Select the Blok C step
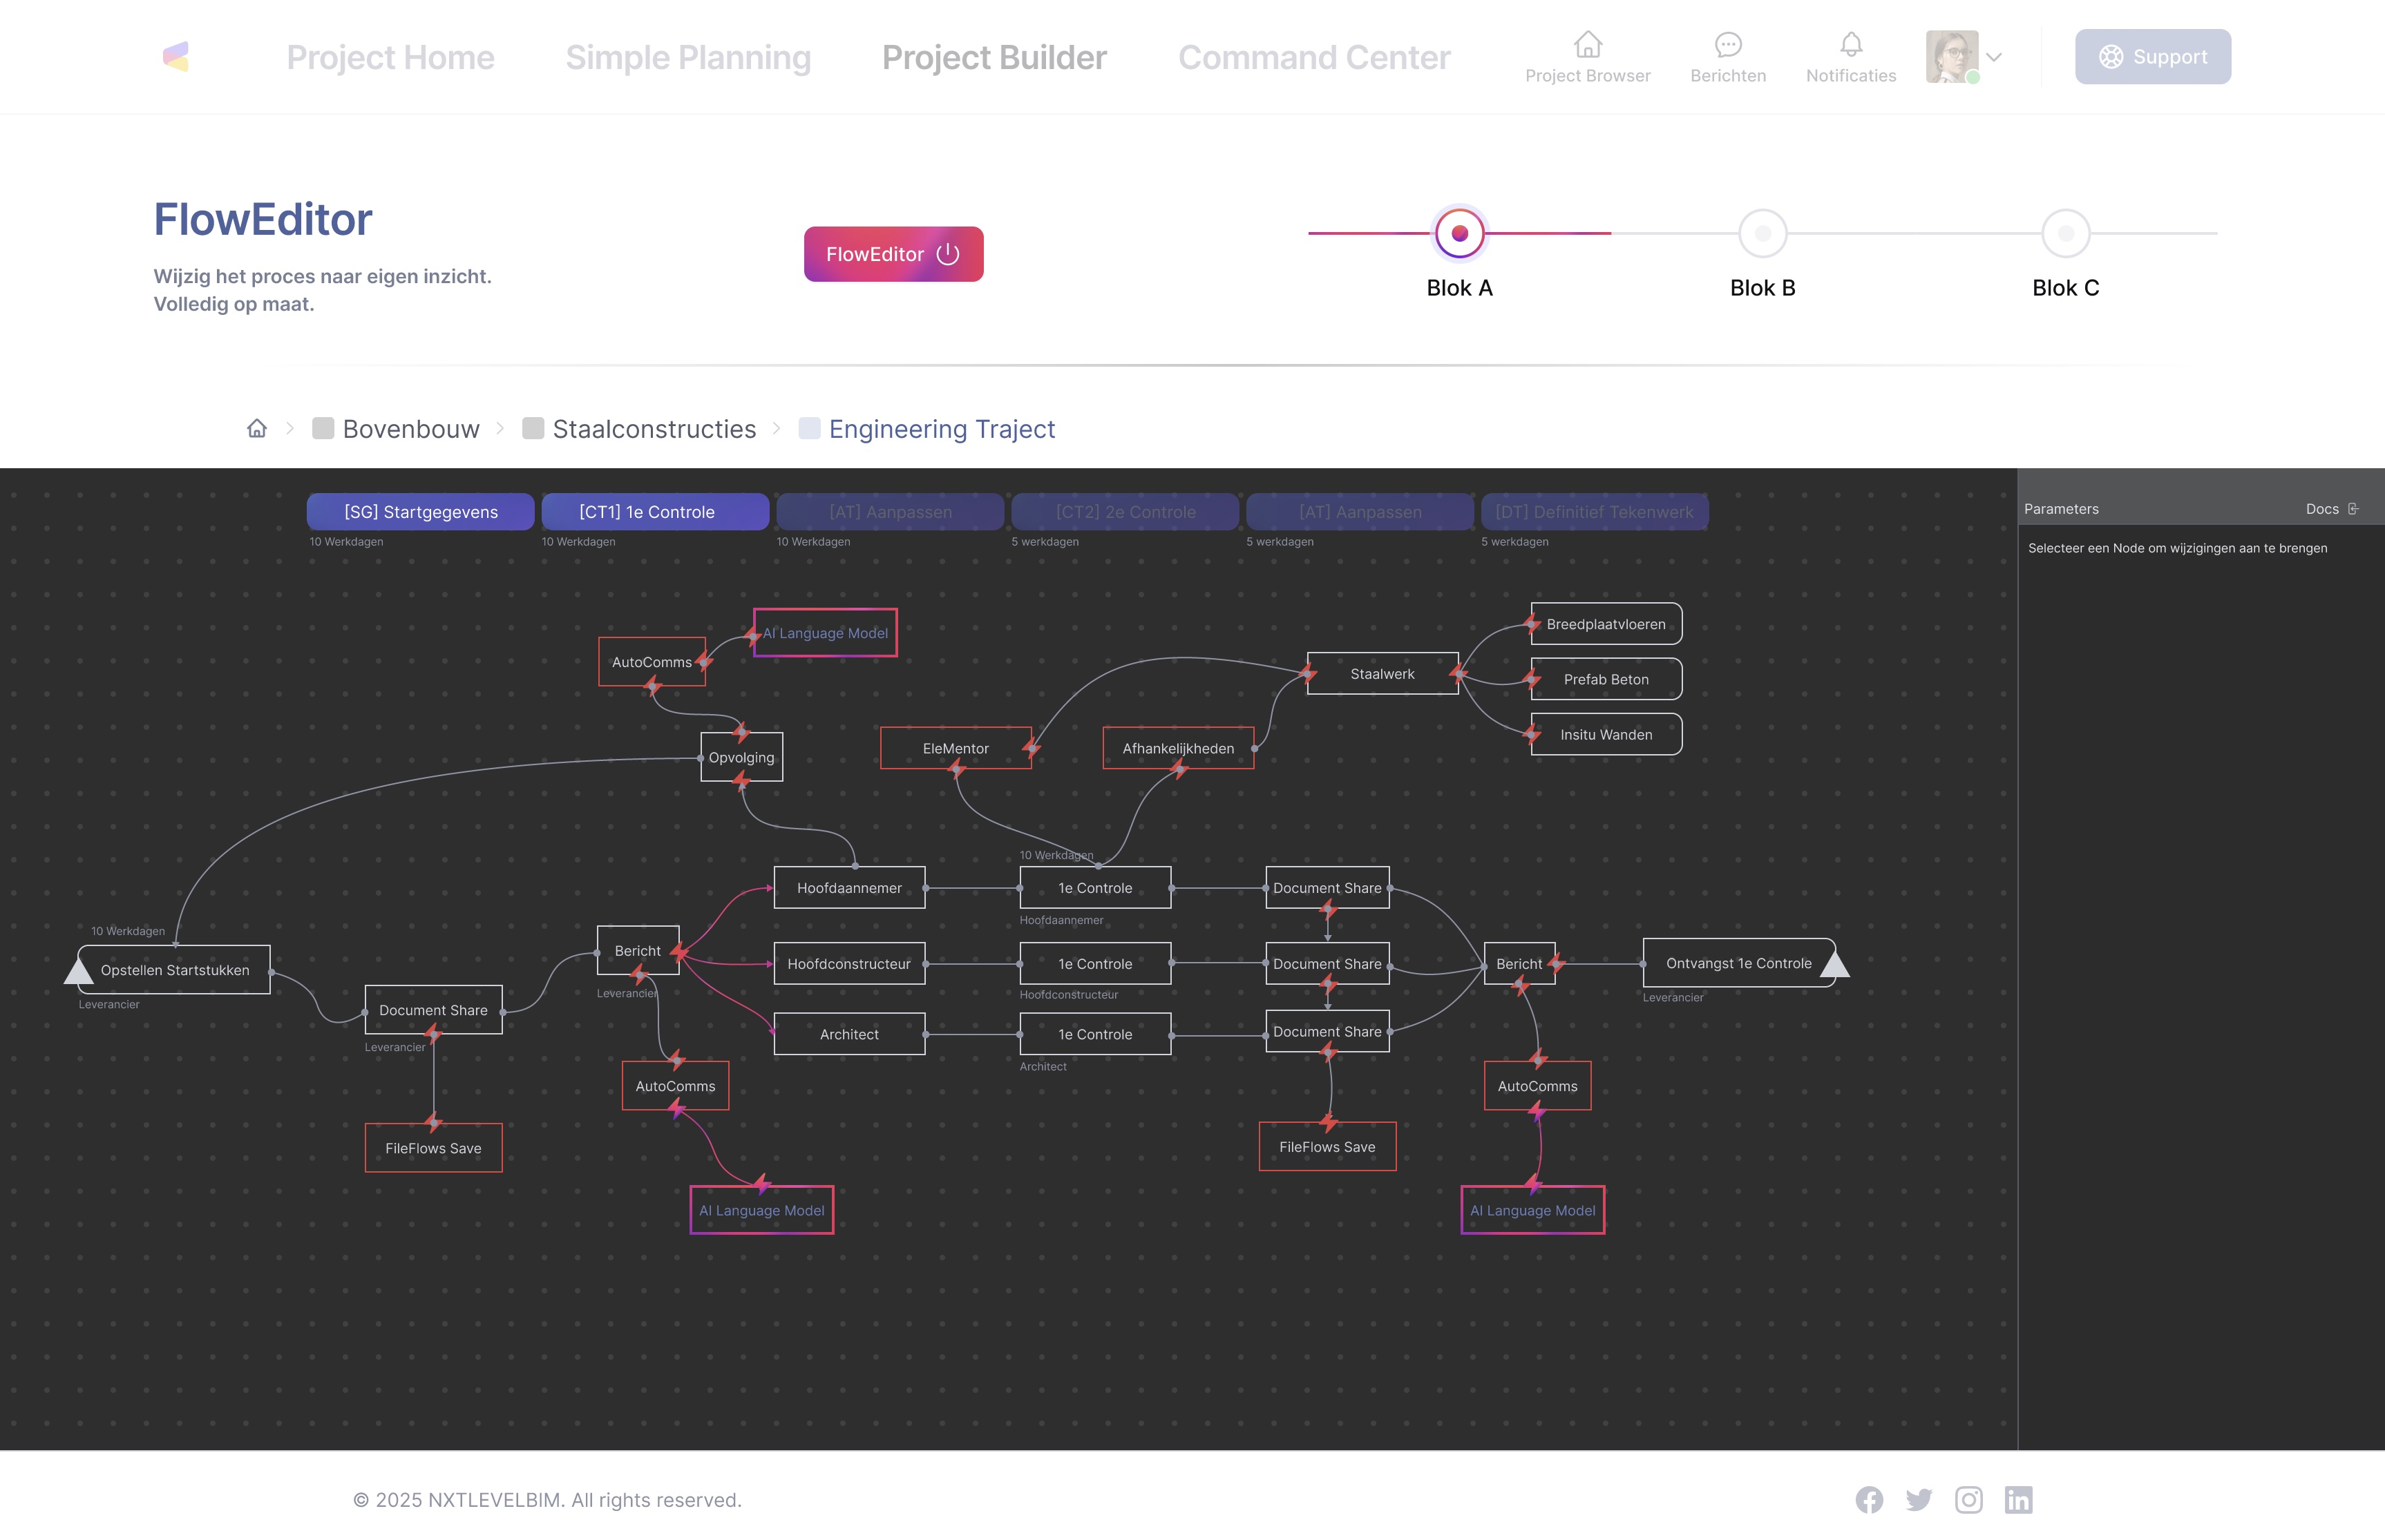The image size is (2385, 1540). tap(2065, 233)
